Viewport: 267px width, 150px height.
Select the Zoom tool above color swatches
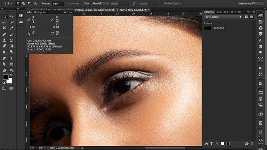[11, 70]
